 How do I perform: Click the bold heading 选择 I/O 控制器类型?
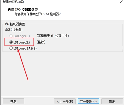23,9
